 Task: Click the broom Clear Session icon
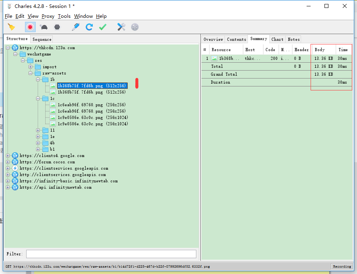(12, 27)
